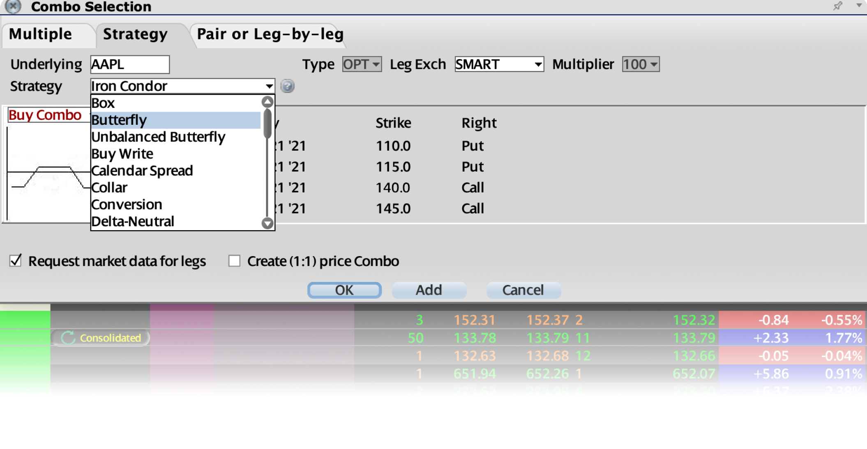Click the strategy list scroll up arrow
Image resolution: width=867 pixels, height=449 pixels.
point(267,102)
